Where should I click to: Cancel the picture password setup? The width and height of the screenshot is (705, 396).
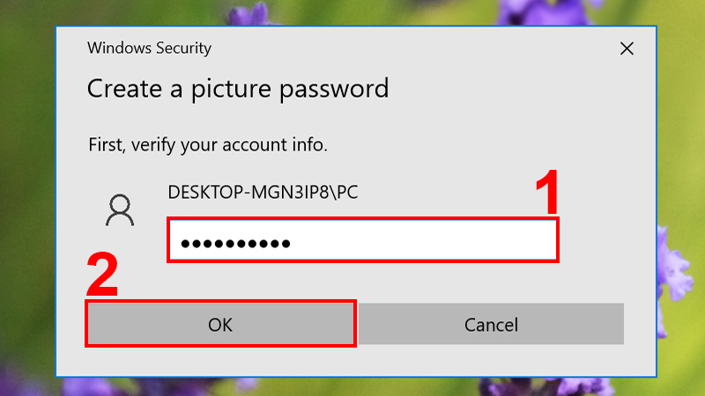pyautogui.click(x=491, y=324)
